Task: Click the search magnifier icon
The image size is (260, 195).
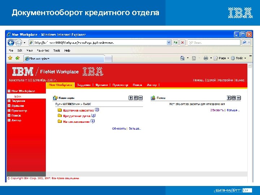Action: tap(244, 43)
